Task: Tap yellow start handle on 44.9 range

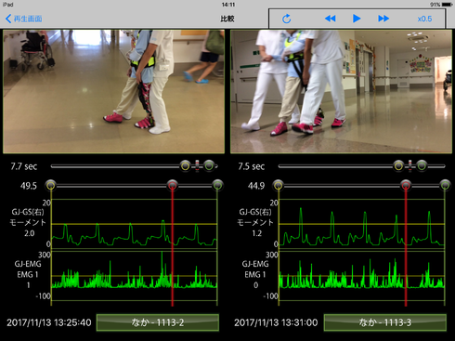Action: 279,186
